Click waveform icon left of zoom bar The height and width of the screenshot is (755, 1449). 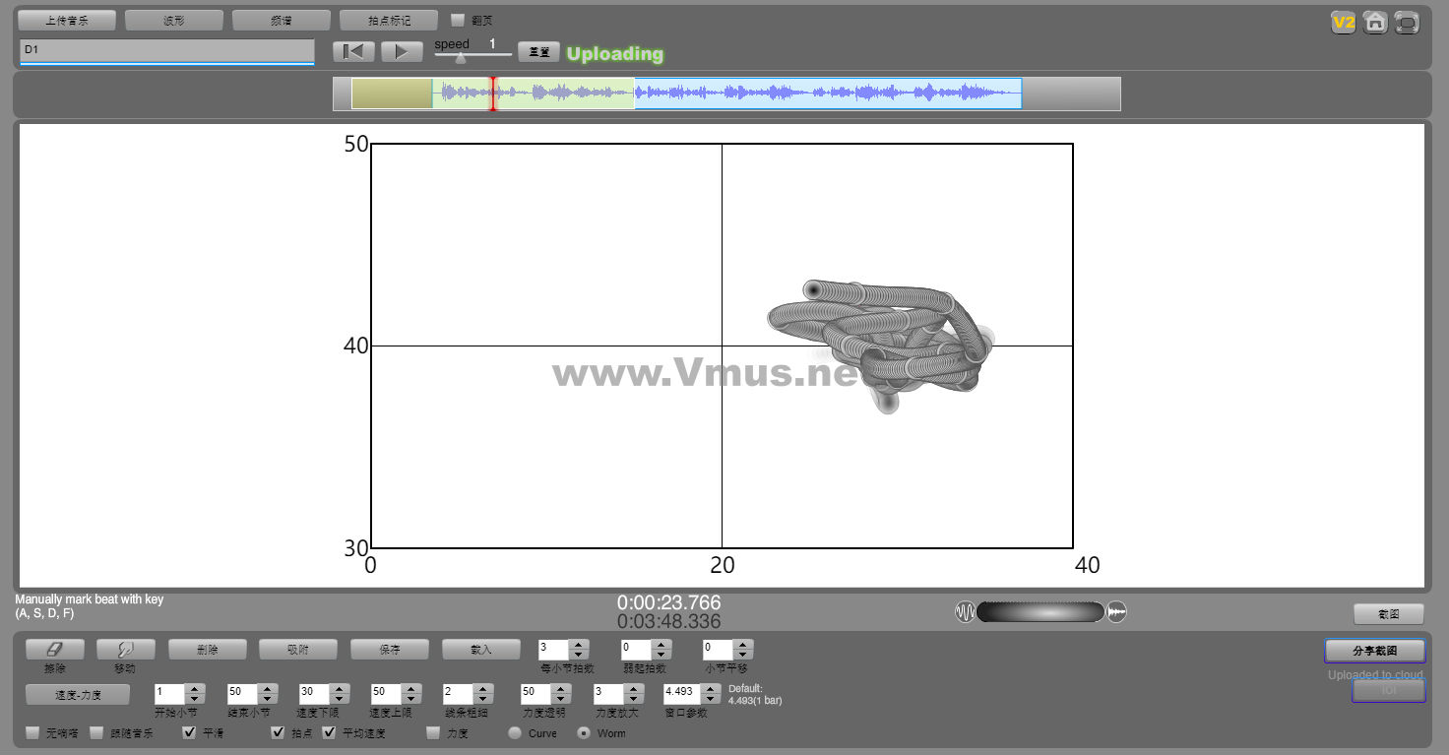[x=965, y=612]
